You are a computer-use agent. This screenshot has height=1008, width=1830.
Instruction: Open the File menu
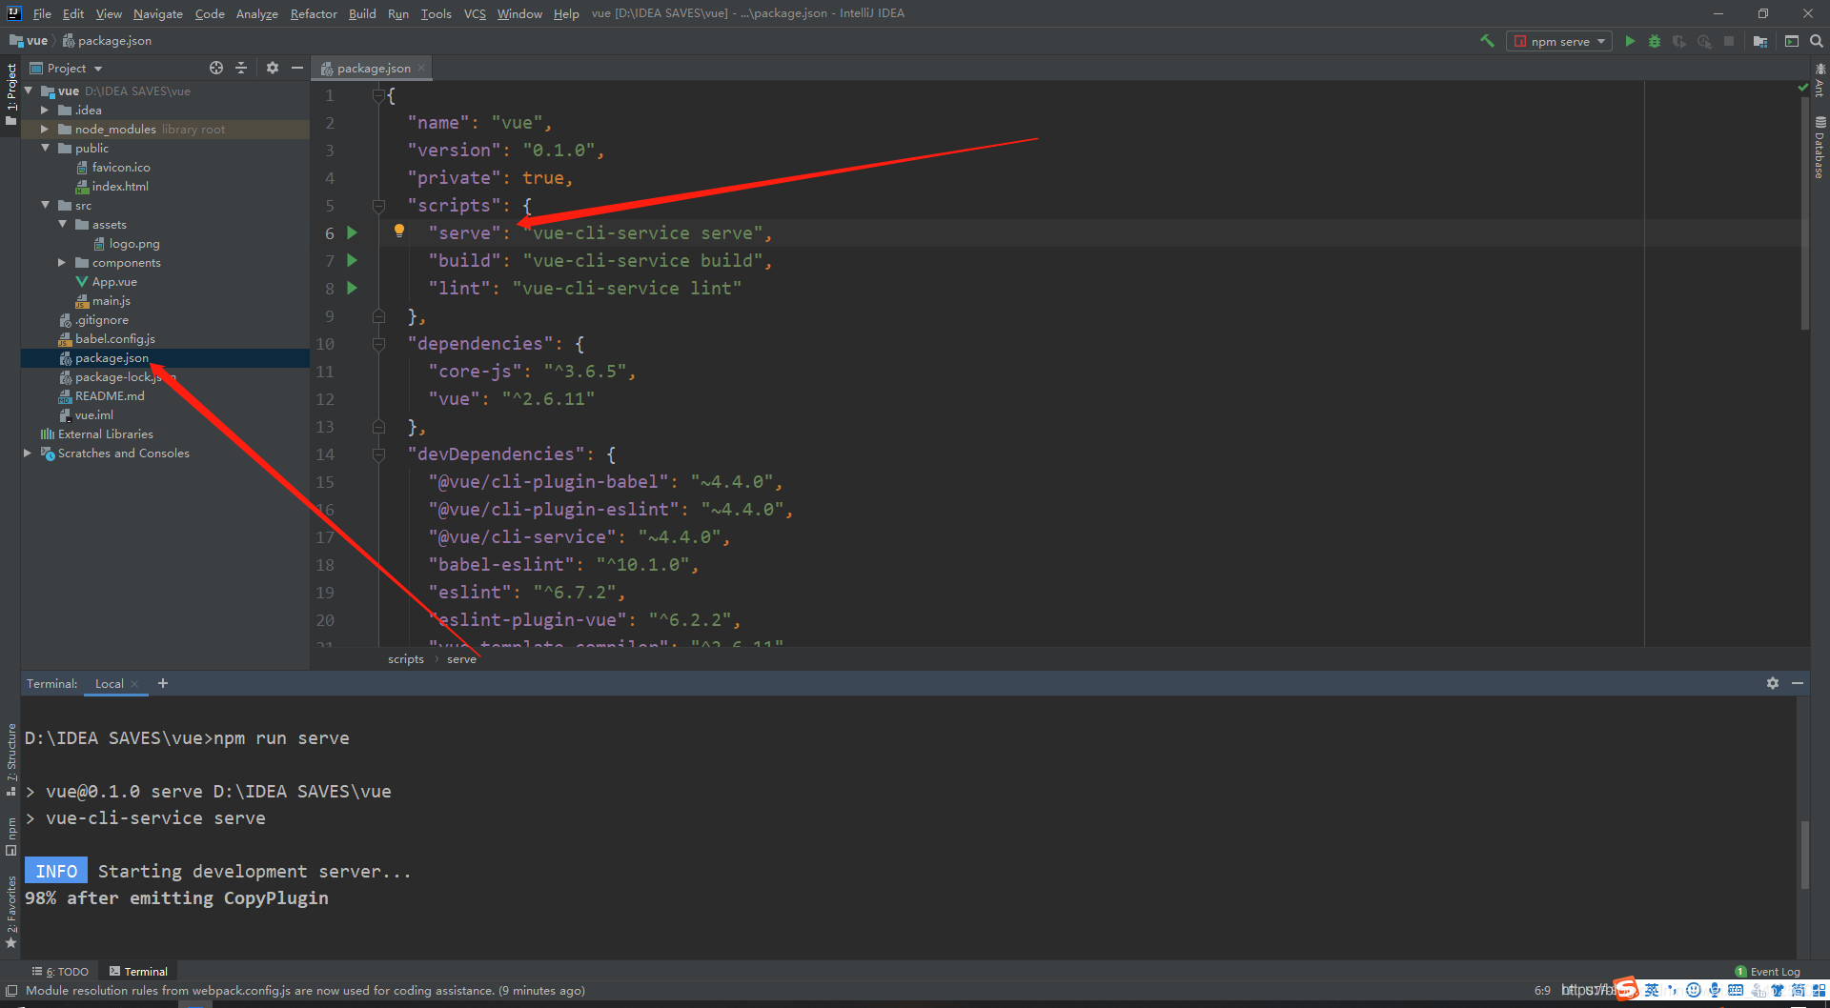click(42, 13)
